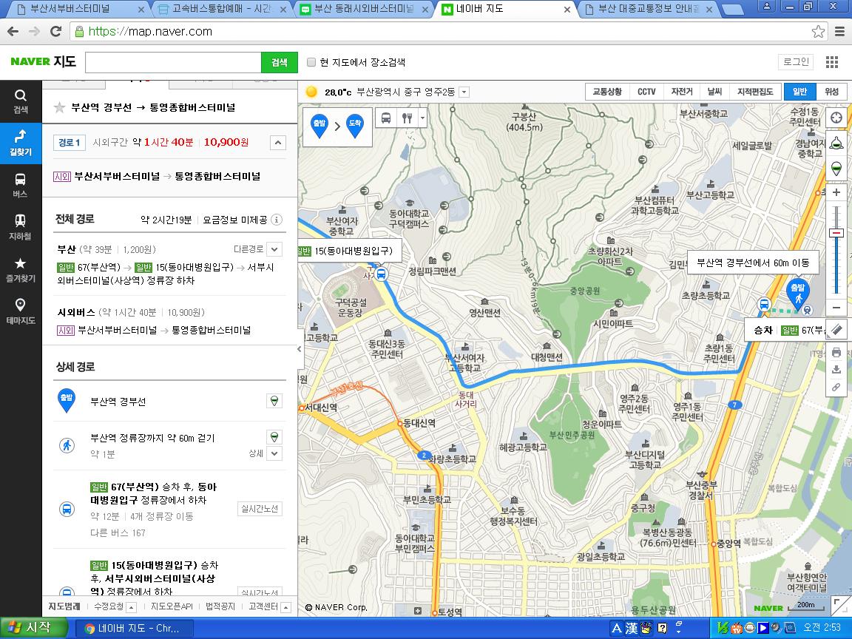Click the green 검색 search button
This screenshot has width=852, height=639.
point(279,62)
